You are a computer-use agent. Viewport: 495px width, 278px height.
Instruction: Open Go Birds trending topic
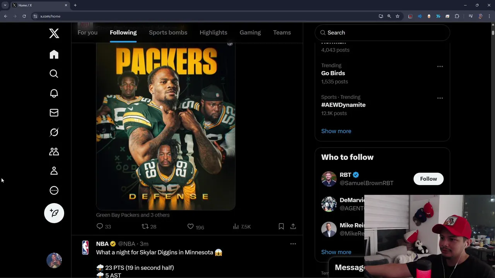[x=333, y=73]
